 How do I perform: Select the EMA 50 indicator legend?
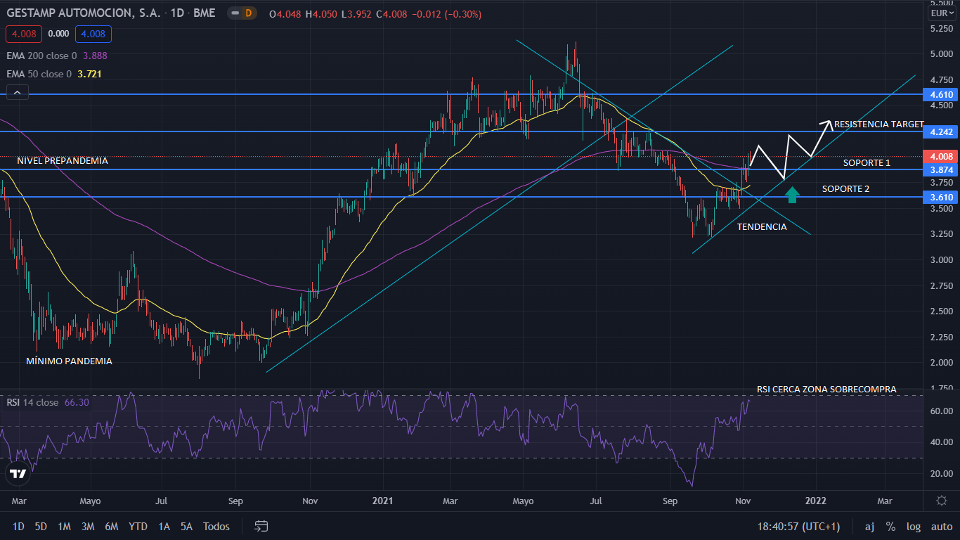point(39,74)
